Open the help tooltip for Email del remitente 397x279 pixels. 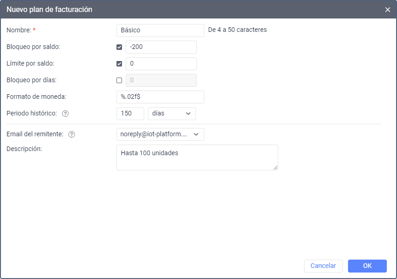(x=72, y=134)
